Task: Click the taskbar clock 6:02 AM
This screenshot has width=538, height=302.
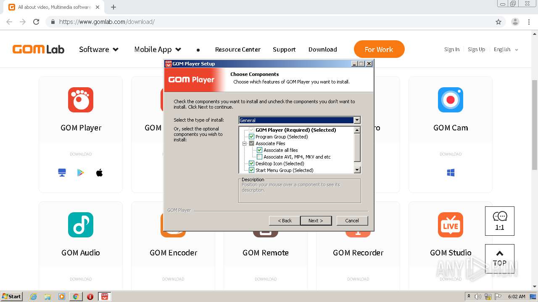Action: coord(517,297)
